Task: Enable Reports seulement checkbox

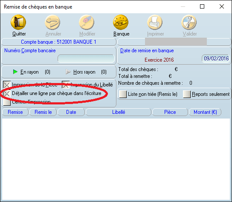Action: coord(187,94)
